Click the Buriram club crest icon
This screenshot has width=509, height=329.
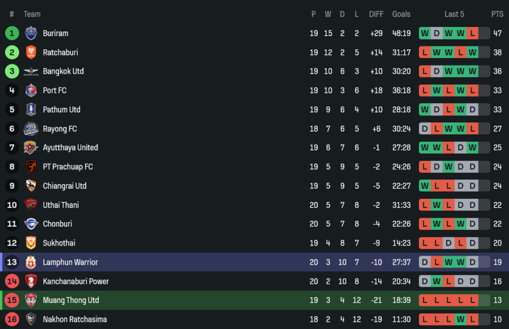pos(31,34)
